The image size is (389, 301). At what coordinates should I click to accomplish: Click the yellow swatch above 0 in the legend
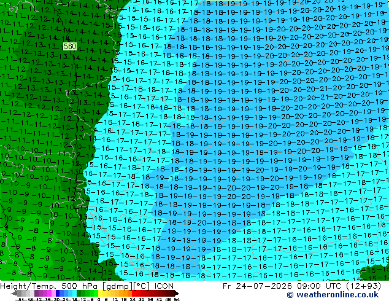(x=100, y=293)
